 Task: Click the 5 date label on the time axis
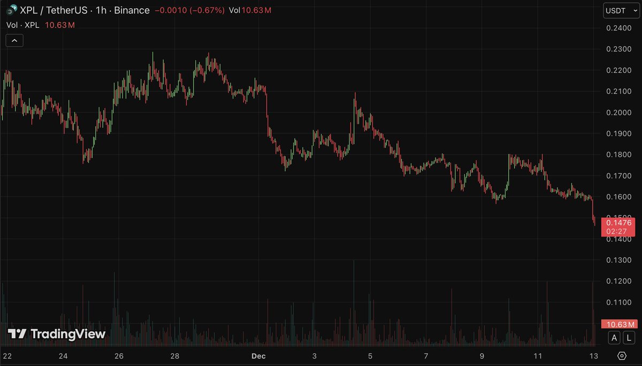click(x=370, y=356)
